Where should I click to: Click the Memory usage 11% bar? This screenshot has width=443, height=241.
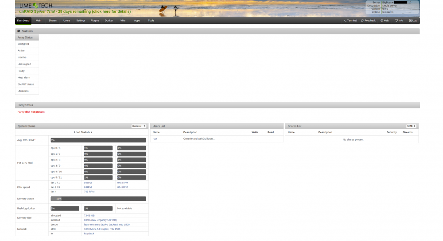click(98, 199)
